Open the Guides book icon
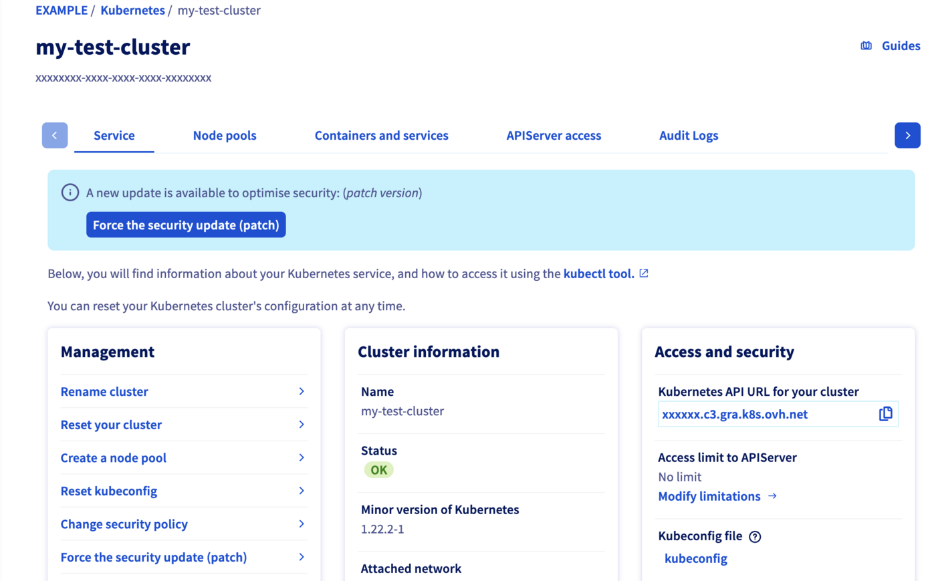Image resolution: width=936 pixels, height=581 pixels. click(x=866, y=45)
